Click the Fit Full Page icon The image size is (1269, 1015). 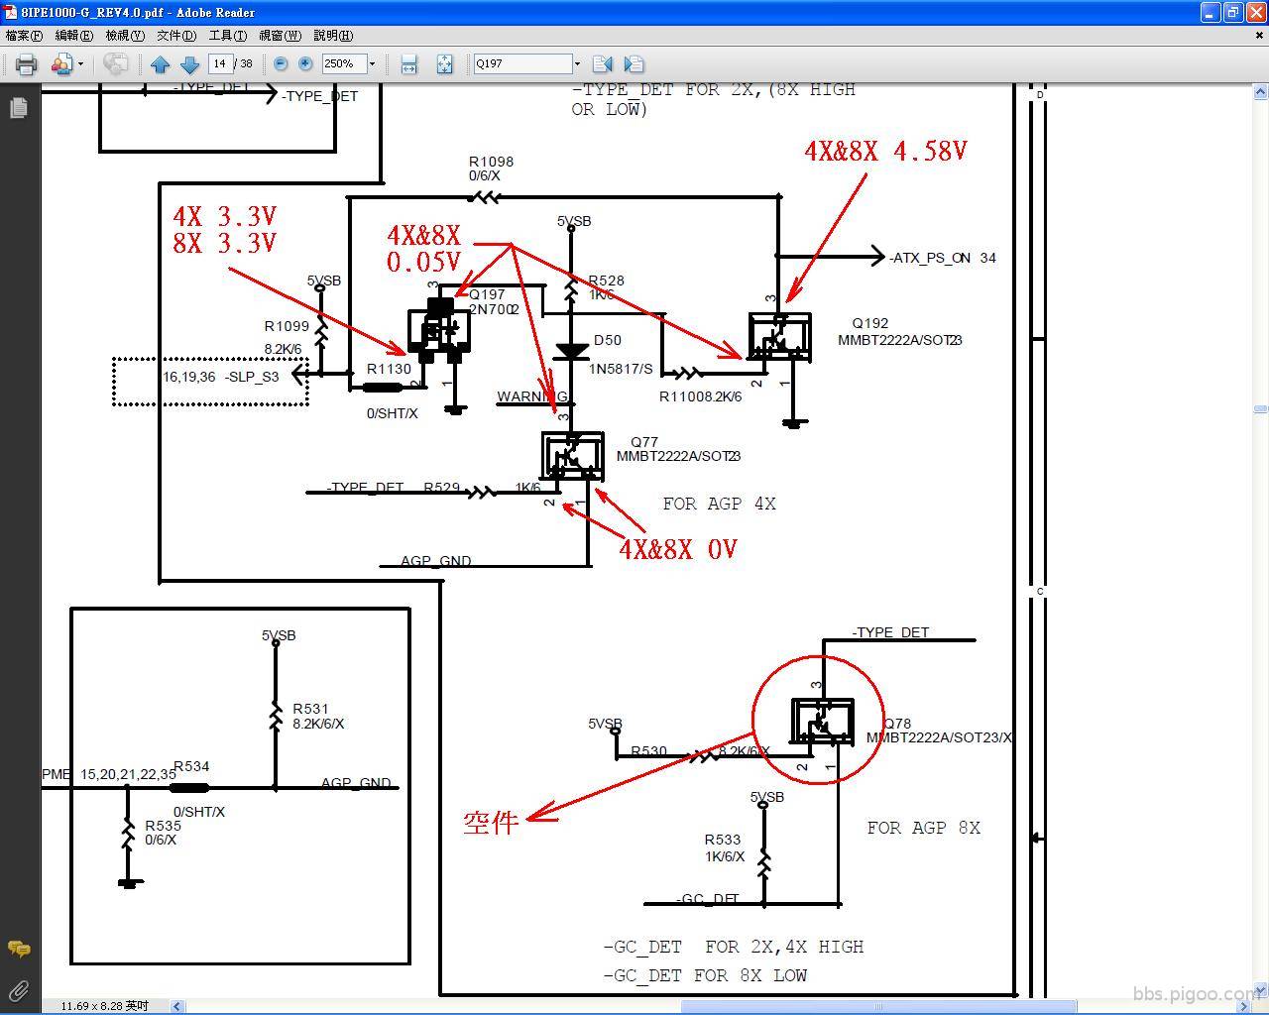pos(444,64)
